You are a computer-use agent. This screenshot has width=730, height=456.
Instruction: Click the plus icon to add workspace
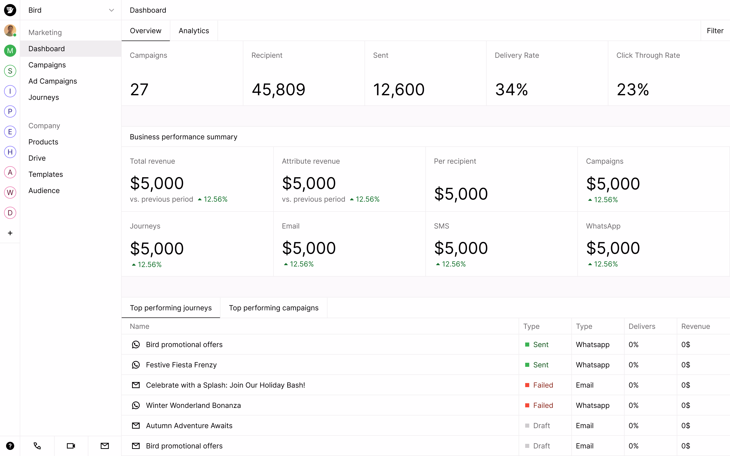point(10,233)
